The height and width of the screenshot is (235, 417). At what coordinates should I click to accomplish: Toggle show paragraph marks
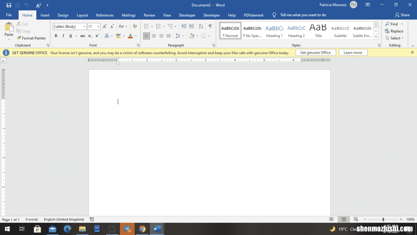[x=211, y=26]
